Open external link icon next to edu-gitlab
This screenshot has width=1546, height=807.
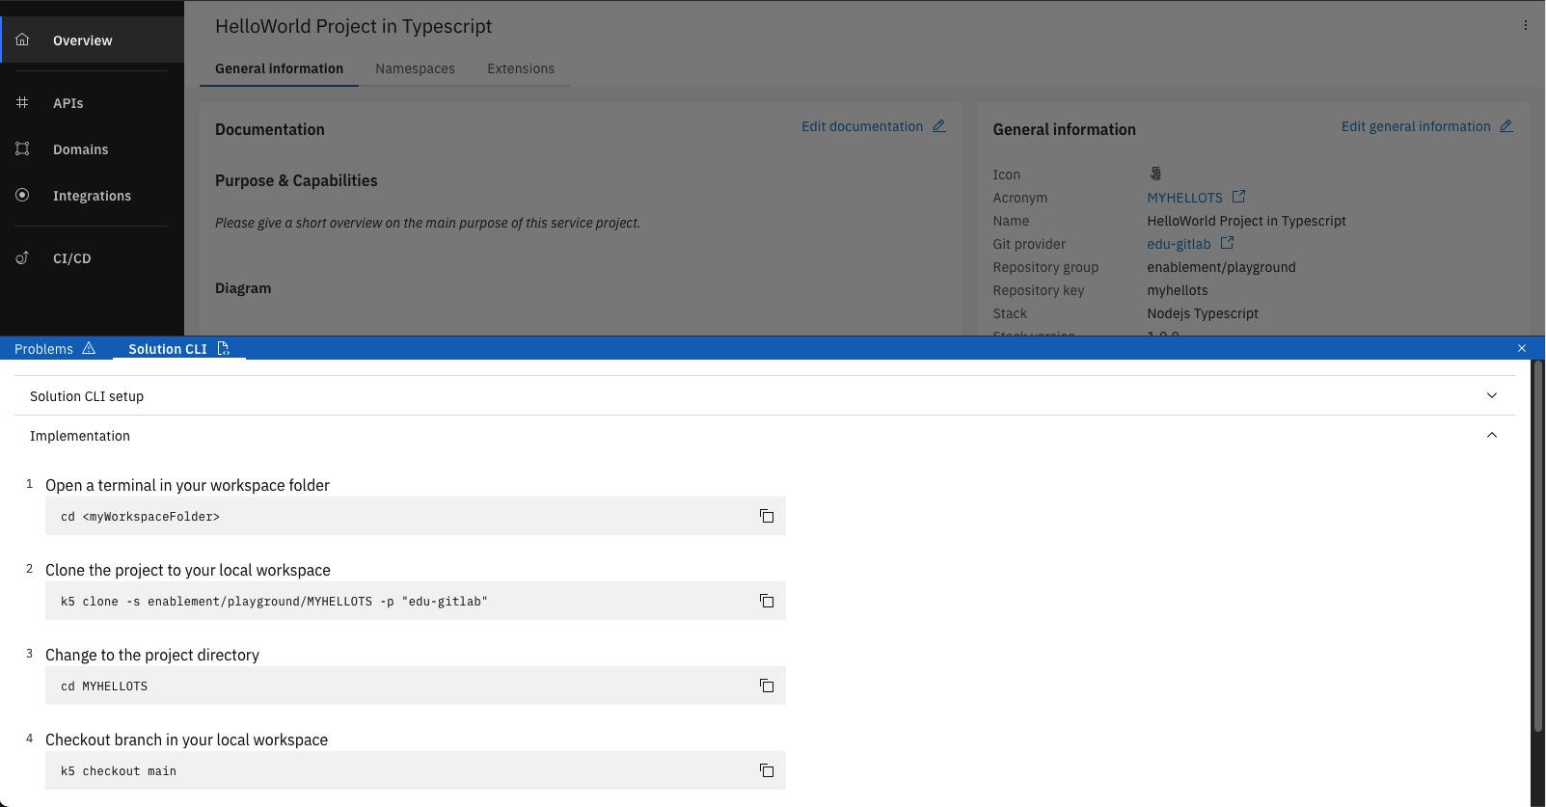[1227, 243]
